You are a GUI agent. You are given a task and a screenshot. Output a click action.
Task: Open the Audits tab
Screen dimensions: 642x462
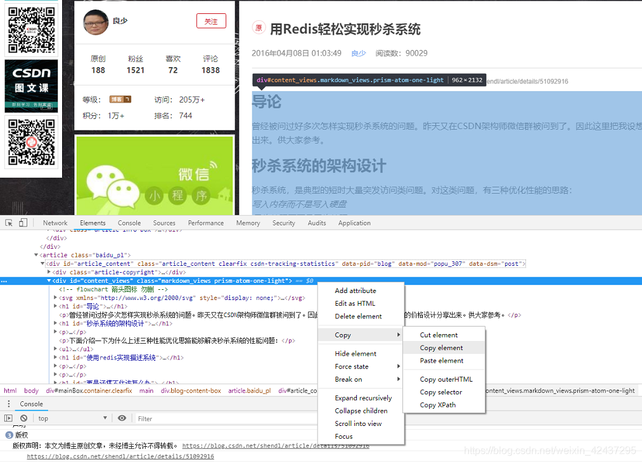(317, 223)
